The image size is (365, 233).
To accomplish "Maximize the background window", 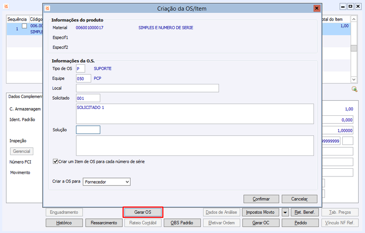I will pyautogui.click(x=350, y=6).
